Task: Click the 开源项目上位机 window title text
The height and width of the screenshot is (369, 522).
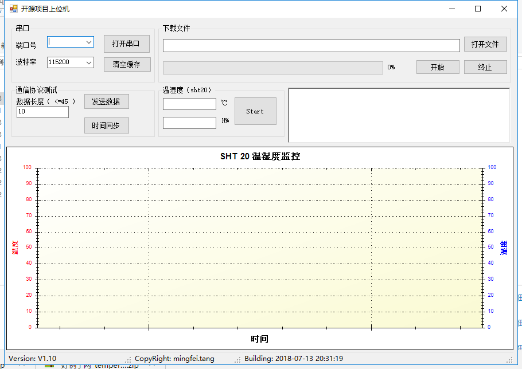Action: click(45, 9)
